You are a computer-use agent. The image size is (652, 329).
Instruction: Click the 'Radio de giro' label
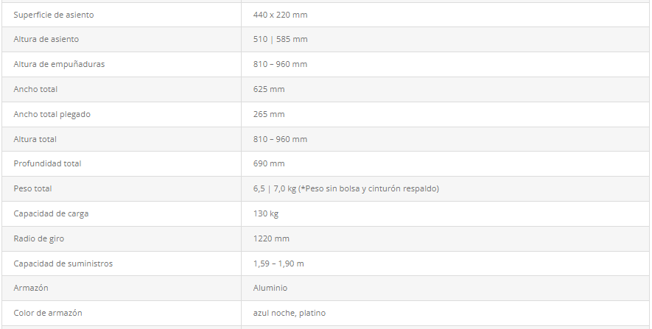pos(38,238)
